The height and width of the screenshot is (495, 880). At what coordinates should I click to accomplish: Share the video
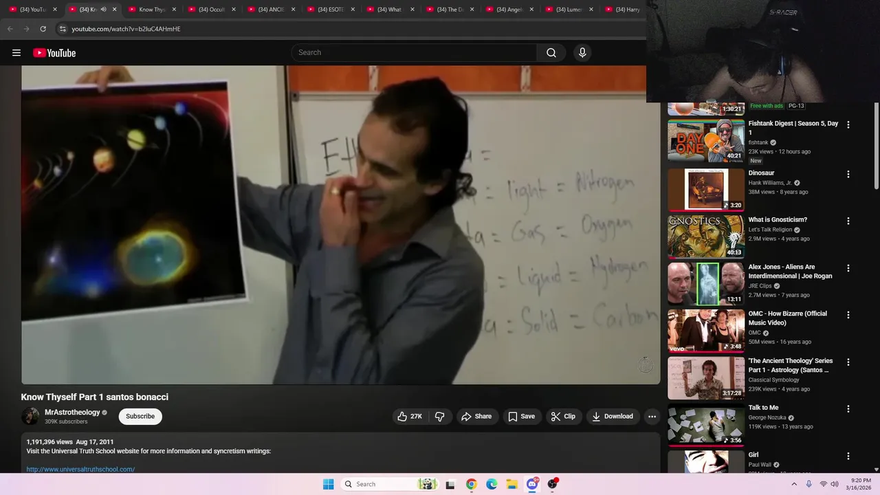pyautogui.click(x=476, y=417)
